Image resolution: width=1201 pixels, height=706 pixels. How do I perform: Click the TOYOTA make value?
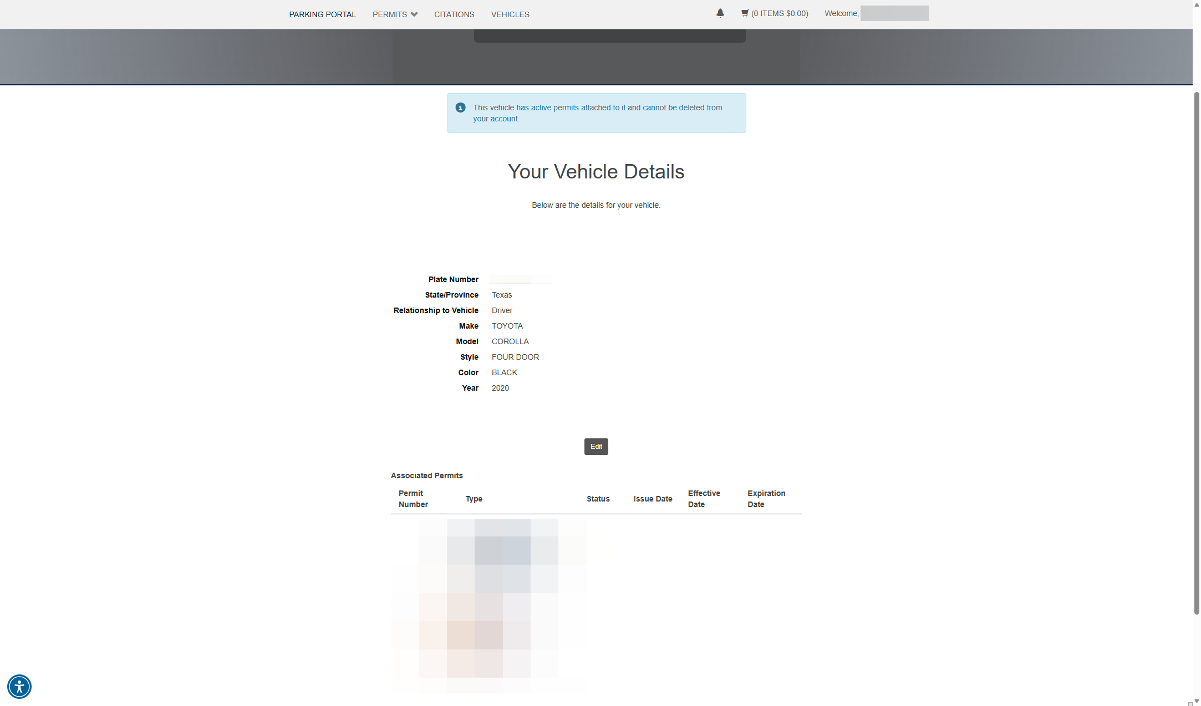[x=507, y=326]
